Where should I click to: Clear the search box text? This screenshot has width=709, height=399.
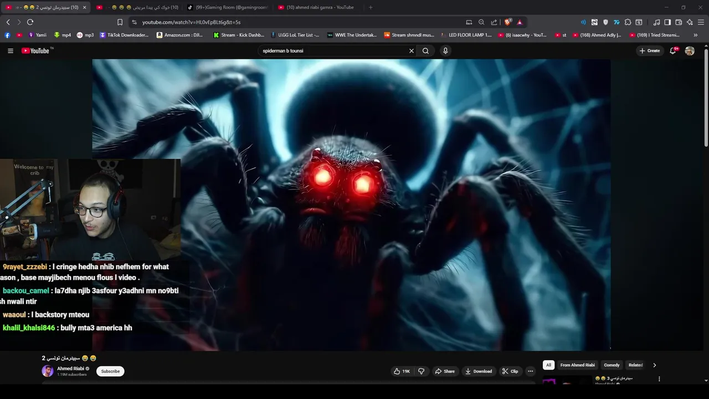(x=412, y=50)
